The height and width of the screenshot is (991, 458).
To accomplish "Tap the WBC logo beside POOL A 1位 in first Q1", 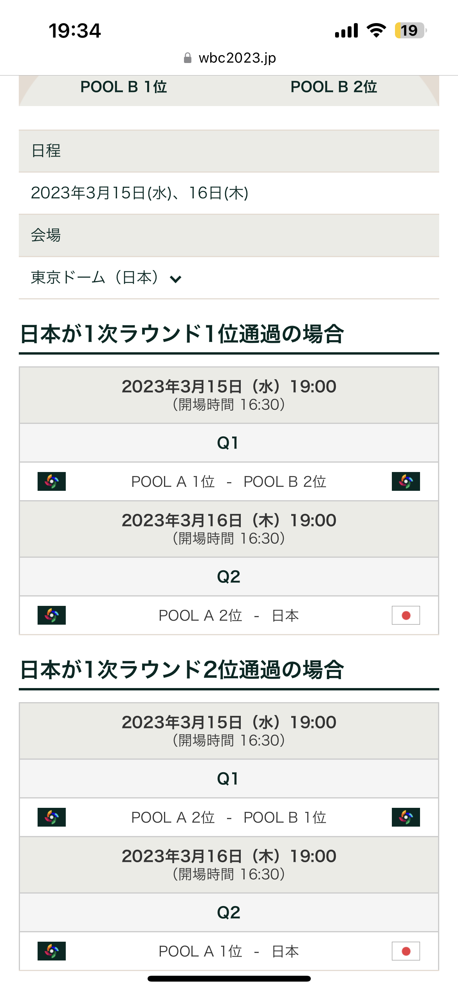I will pos(52,481).
